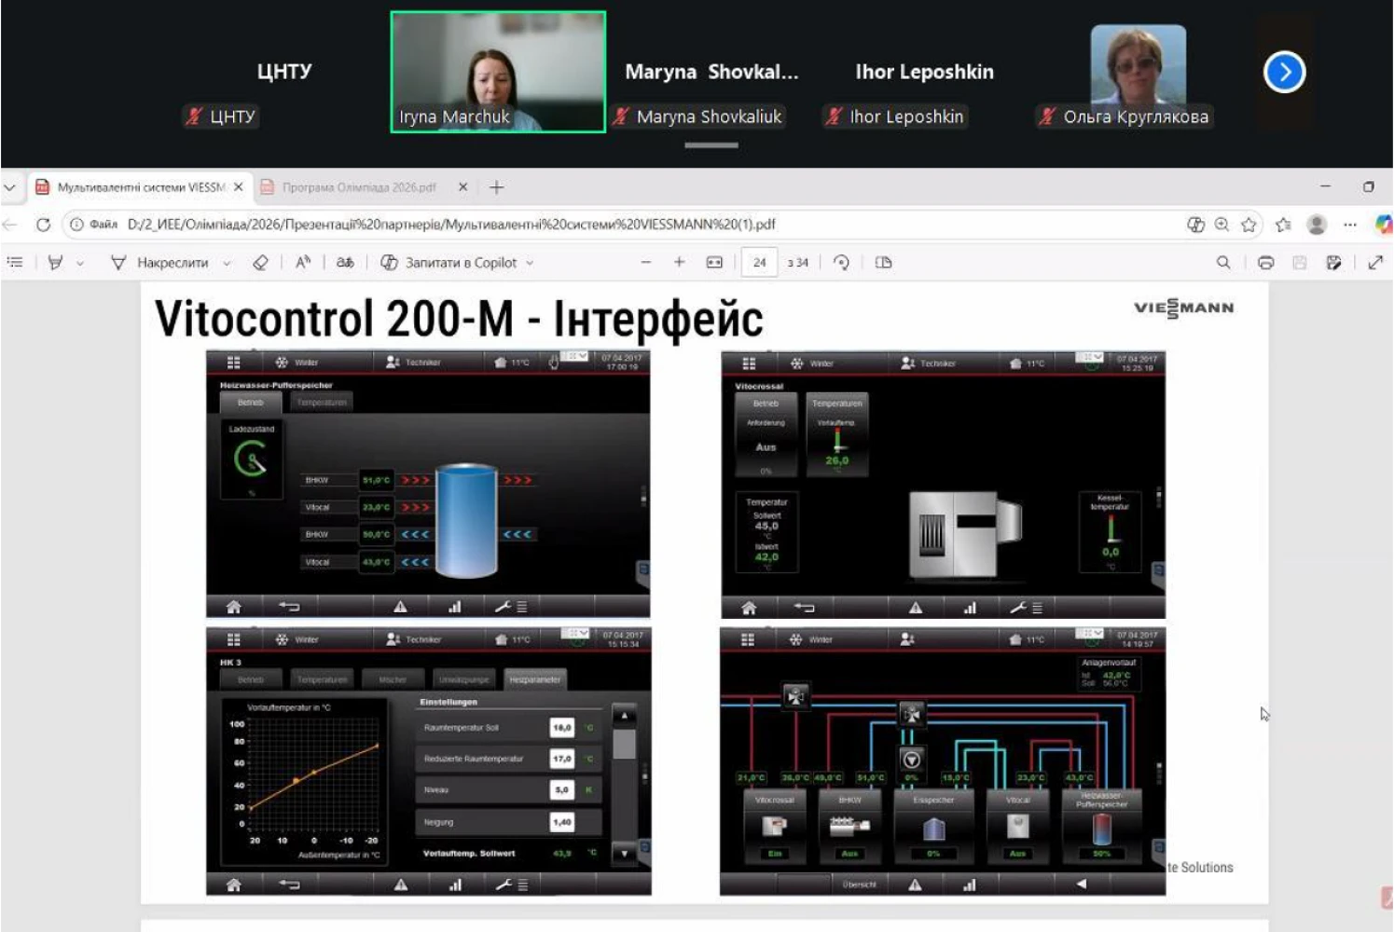Select Iryna Marchuk's video thumbnail
This screenshot has height=932, width=1394.
[498, 72]
